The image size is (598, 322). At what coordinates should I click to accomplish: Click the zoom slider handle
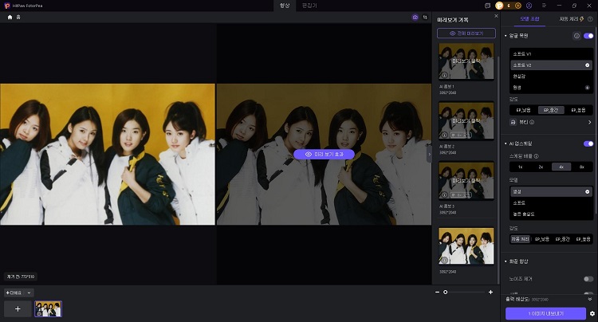coord(446,293)
